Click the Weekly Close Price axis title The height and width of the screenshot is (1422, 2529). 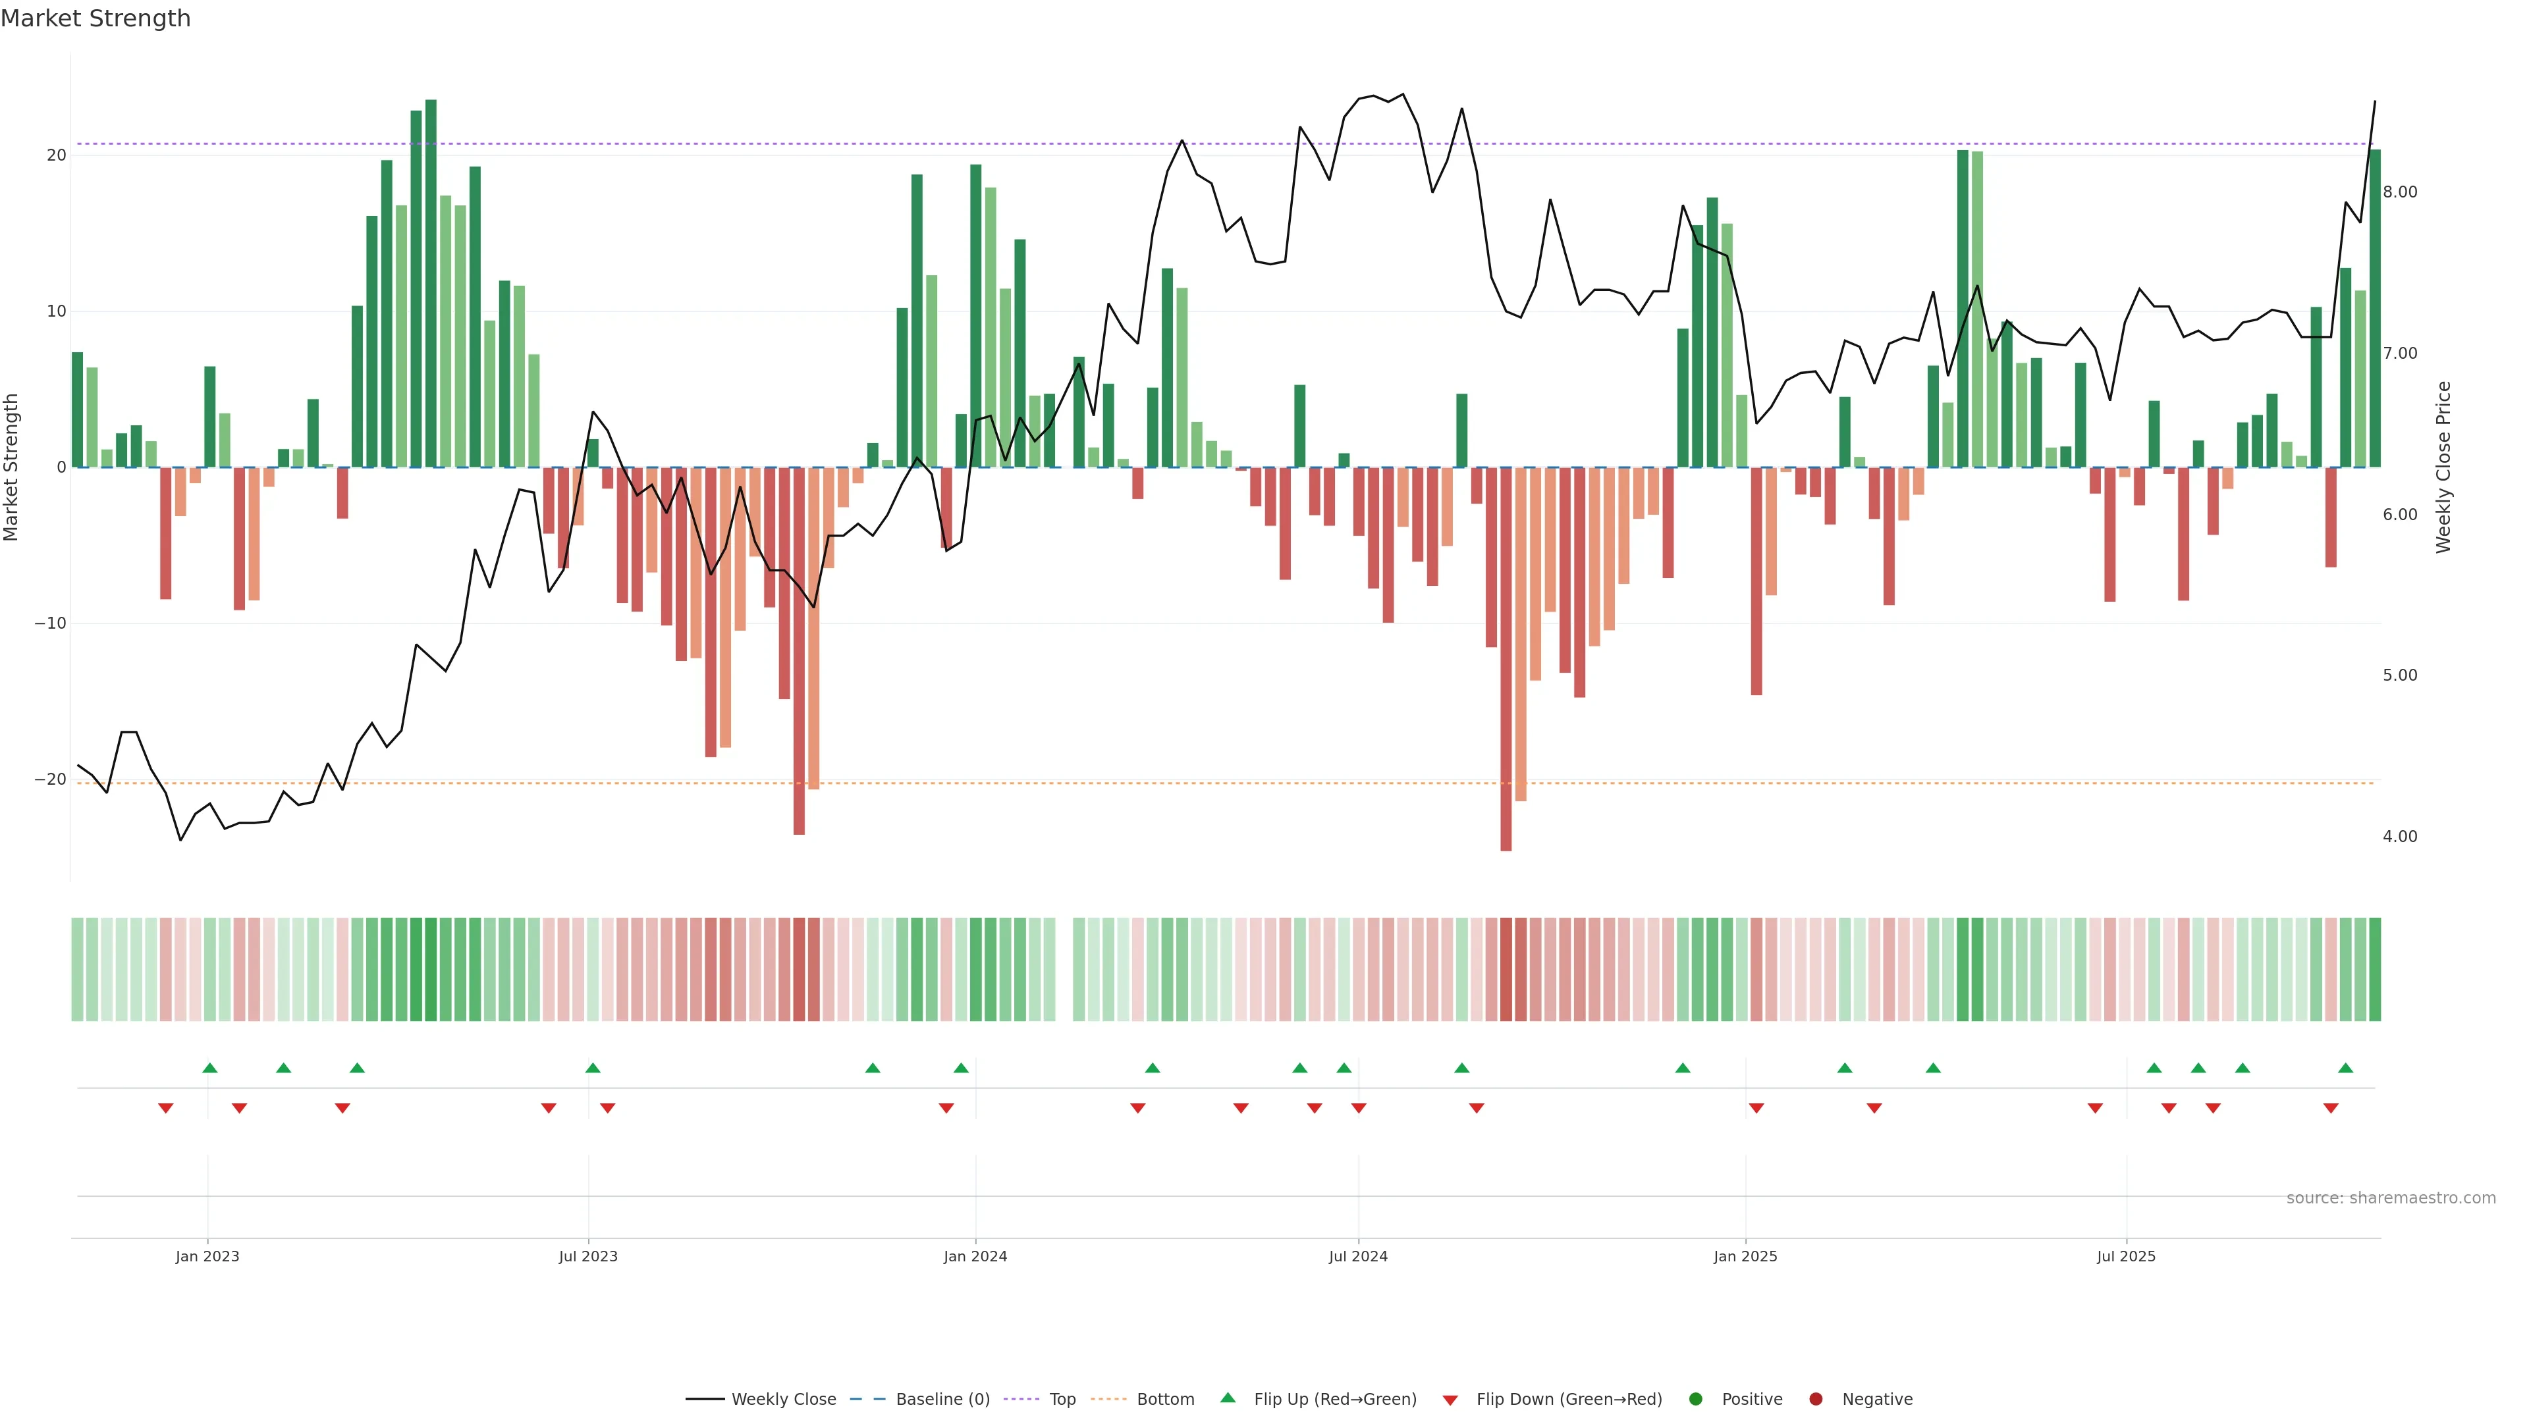click(x=2443, y=467)
